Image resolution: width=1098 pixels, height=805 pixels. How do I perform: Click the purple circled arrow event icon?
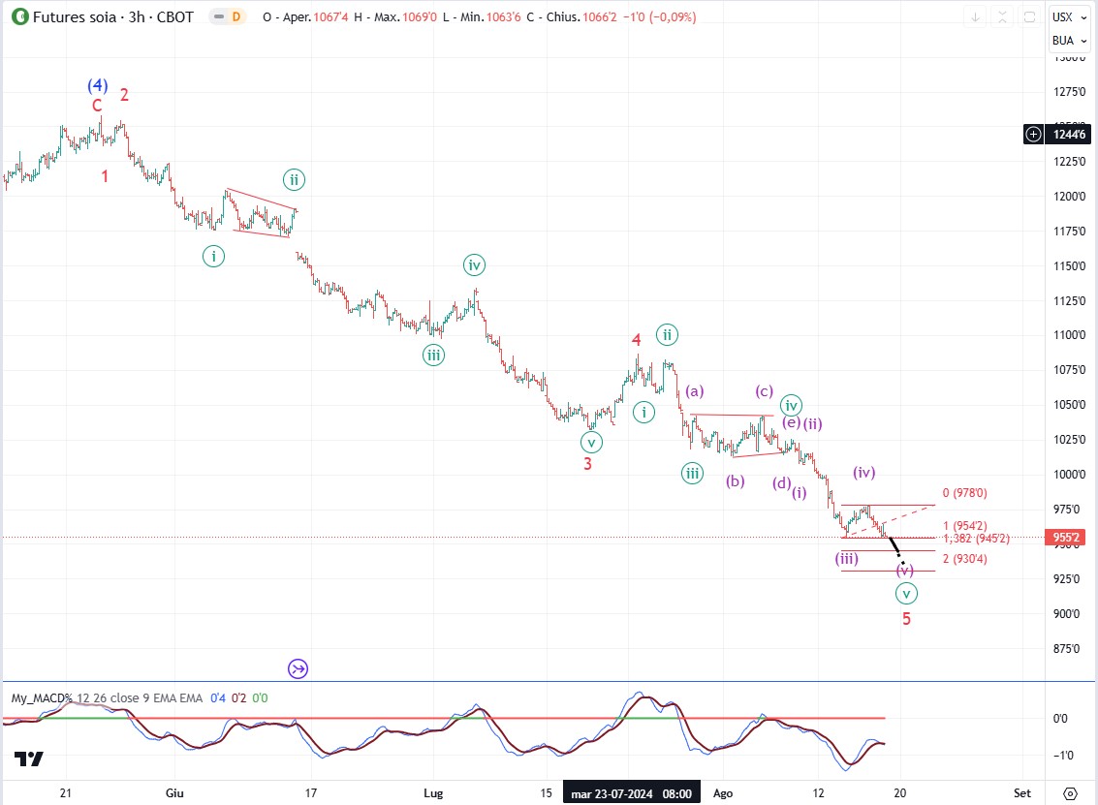[298, 669]
